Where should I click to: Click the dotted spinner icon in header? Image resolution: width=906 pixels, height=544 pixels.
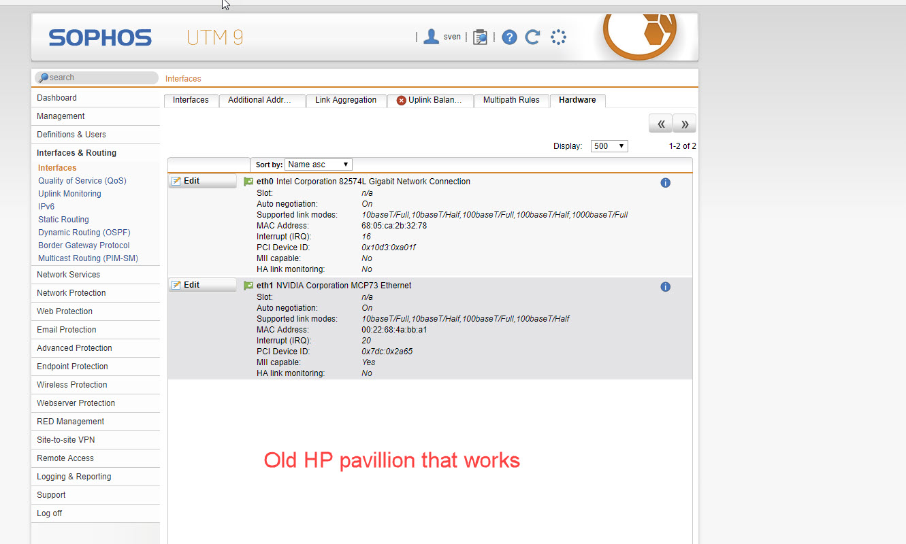pos(558,37)
